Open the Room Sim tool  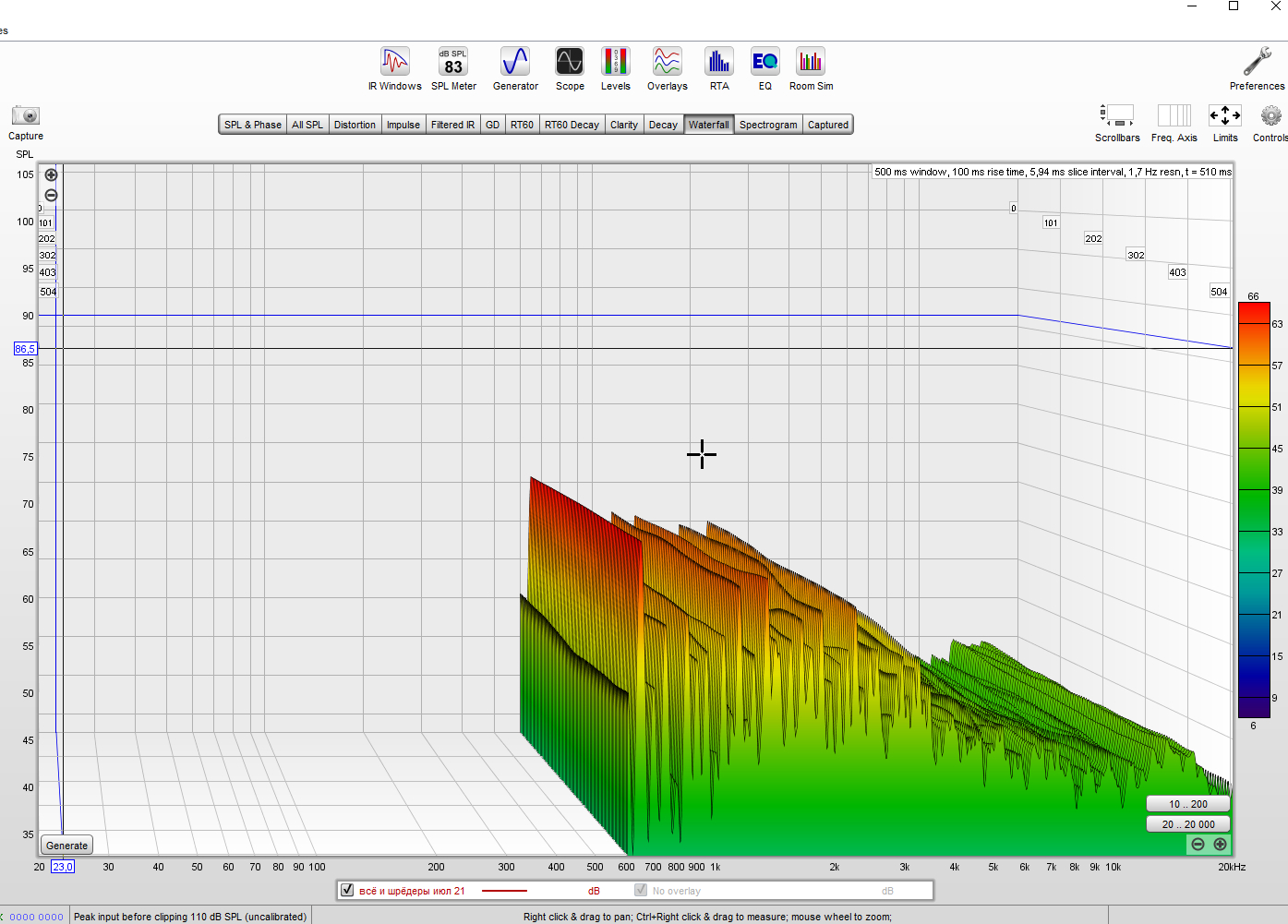[811, 63]
